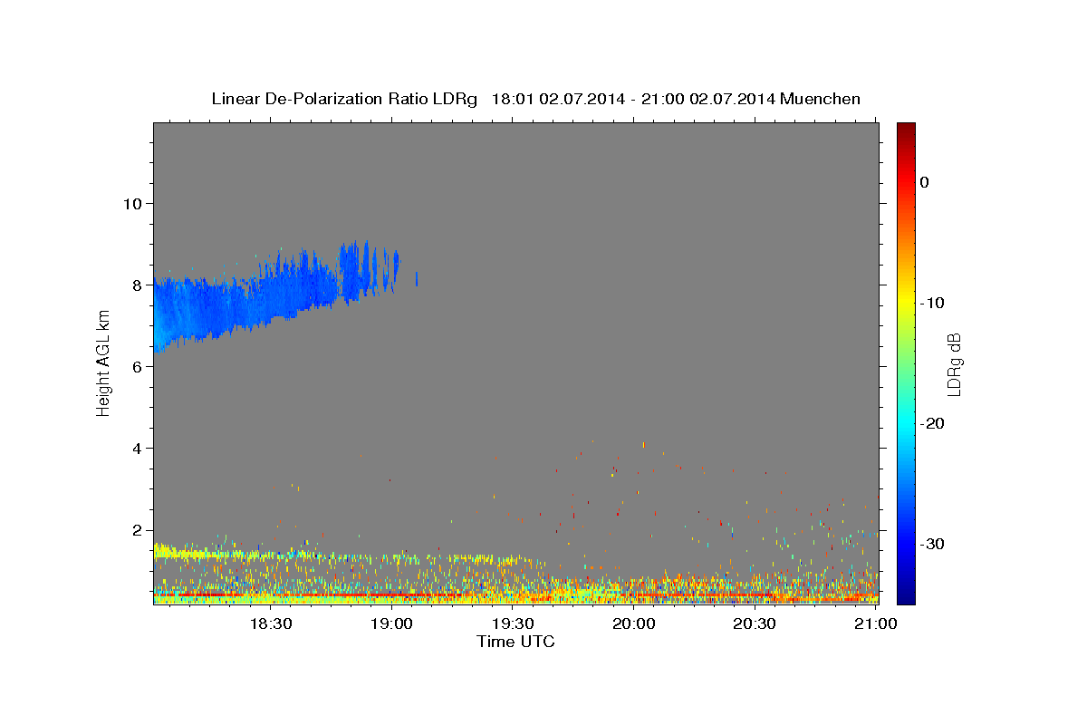
Task: Click the 20:30 time tick label
Action: point(755,623)
